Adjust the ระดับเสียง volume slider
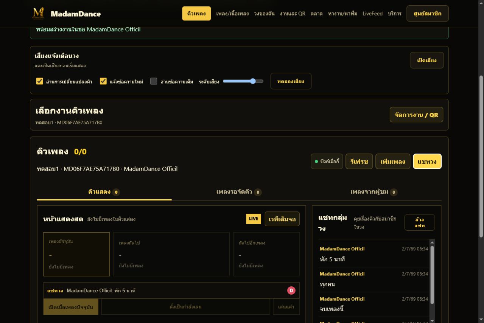Image resolution: width=484 pixels, height=323 pixels. (x=243, y=81)
